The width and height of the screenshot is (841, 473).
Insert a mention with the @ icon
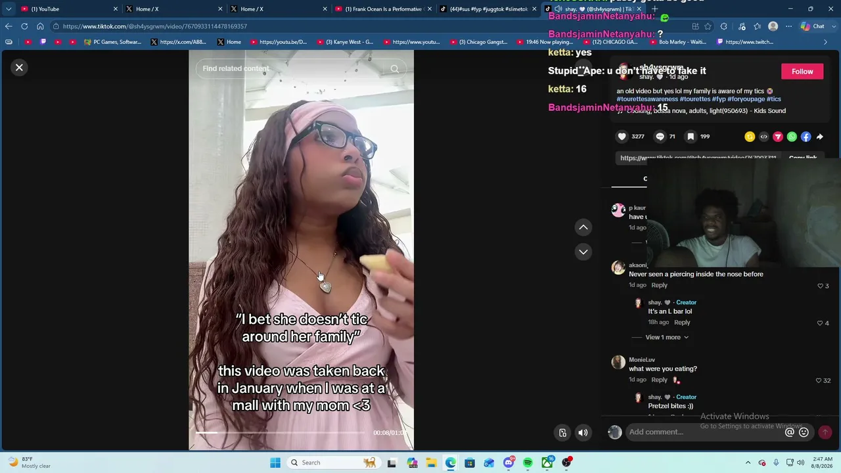pyautogui.click(x=790, y=432)
